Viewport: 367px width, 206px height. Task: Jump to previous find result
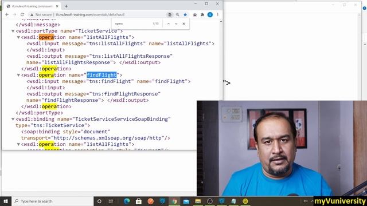pos(168,23)
